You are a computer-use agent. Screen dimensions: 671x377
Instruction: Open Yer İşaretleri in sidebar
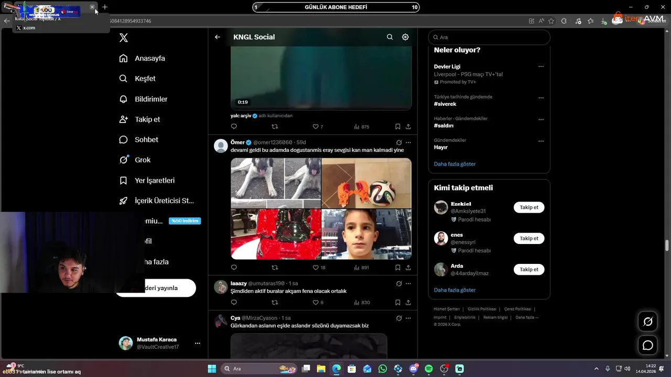click(x=147, y=181)
